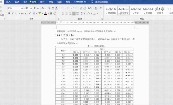Open the 引用 ribbon tab
173x105 pixels.
tap(34, 2)
